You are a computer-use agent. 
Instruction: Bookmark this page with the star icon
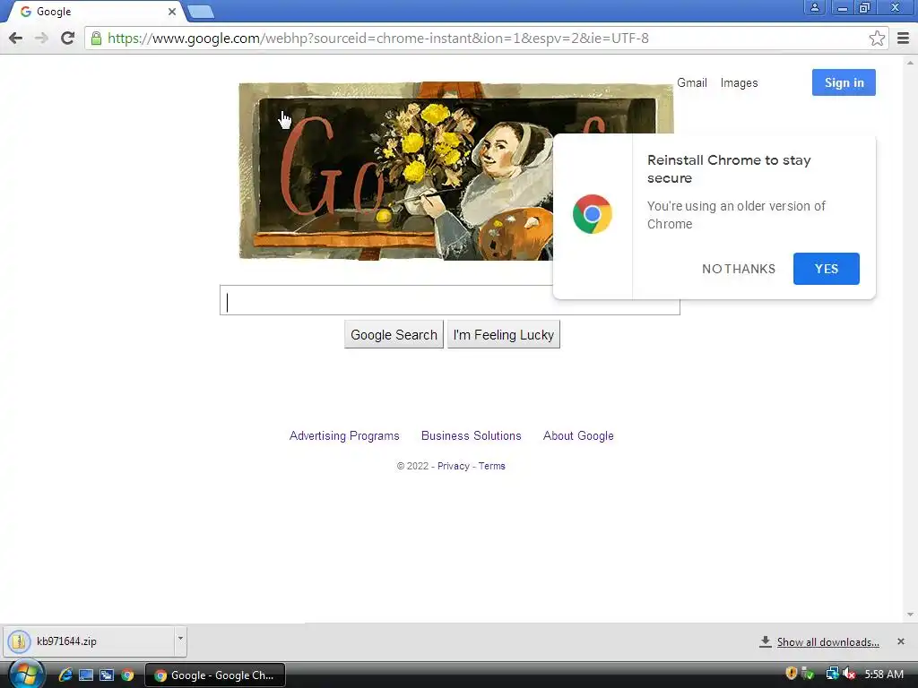pyautogui.click(x=877, y=39)
